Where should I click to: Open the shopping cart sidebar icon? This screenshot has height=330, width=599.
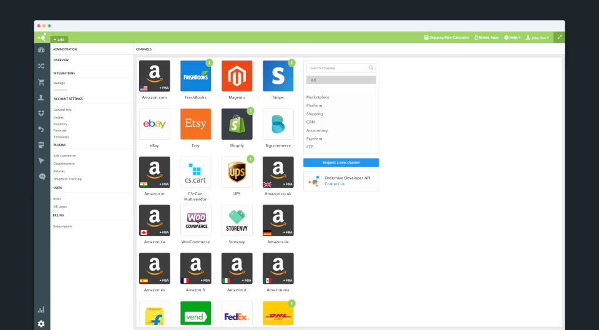tap(41, 82)
